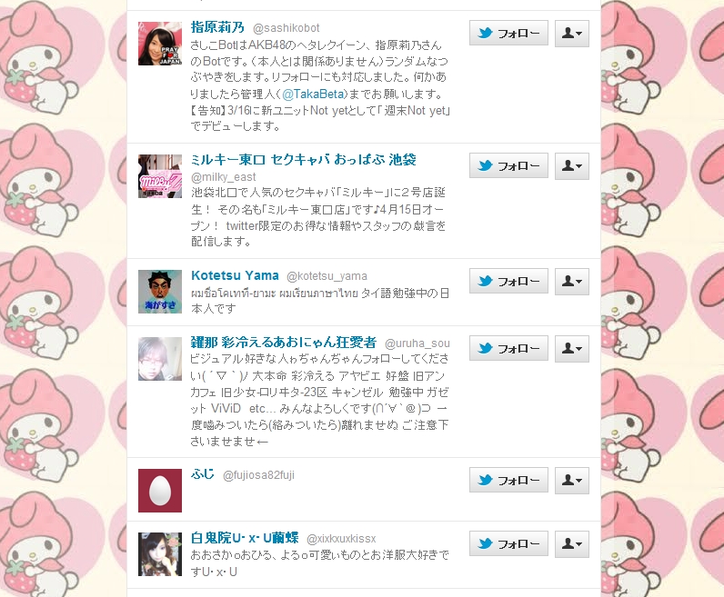Screen dimensions: 724x597
Task: Open the 白鬼院 profile avatar thumbnail
Action: pyautogui.click(x=160, y=554)
